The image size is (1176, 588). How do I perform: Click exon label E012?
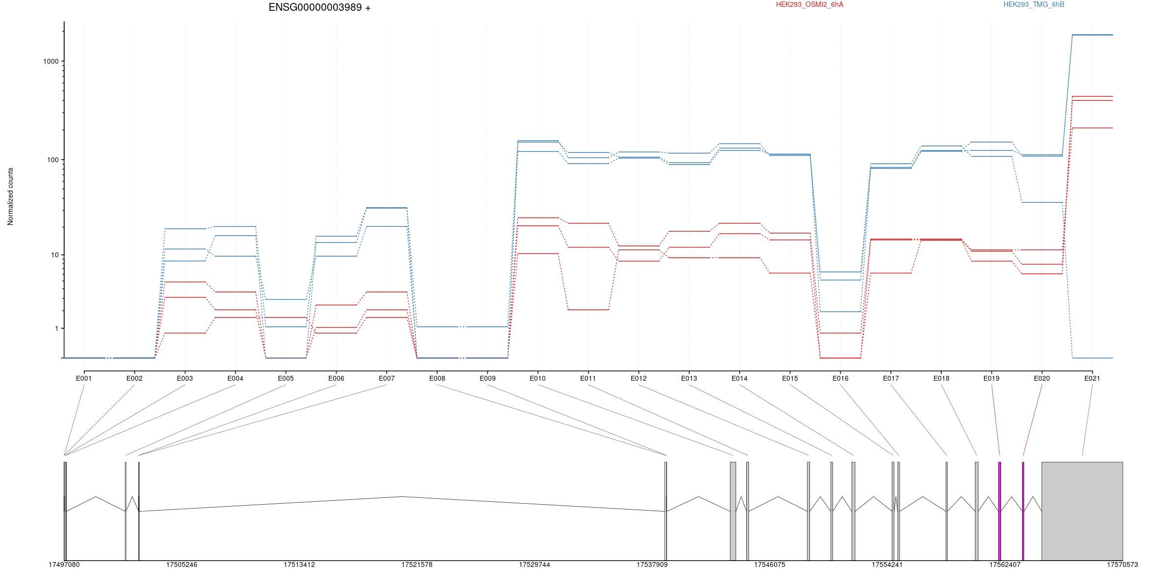[x=638, y=378]
